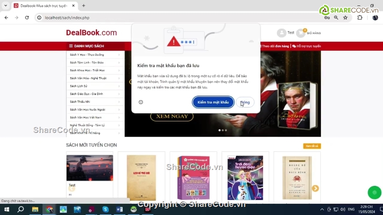Select the Dealbook-Mua sách trực tuyến tab
The image size is (383, 215).
click(x=44, y=6)
